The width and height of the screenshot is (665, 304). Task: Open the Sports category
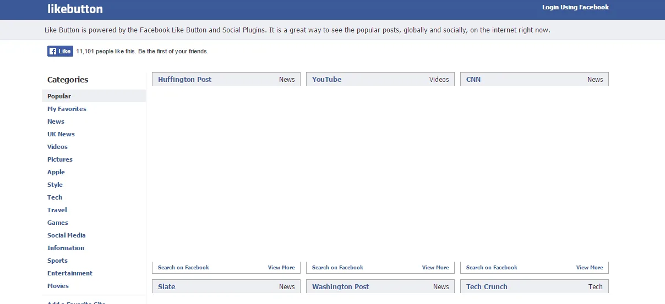pos(57,261)
